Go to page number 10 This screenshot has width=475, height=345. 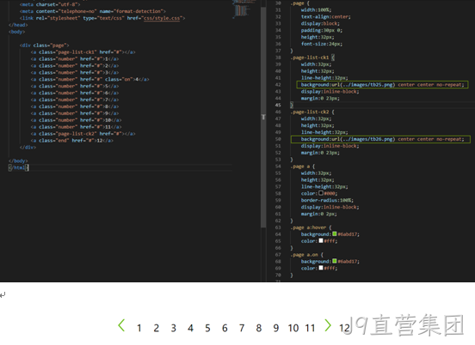[293, 328]
